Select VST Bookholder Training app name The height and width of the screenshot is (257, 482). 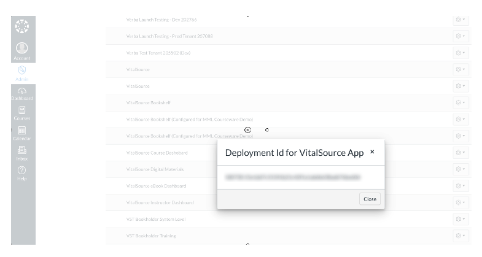pyautogui.click(x=151, y=236)
